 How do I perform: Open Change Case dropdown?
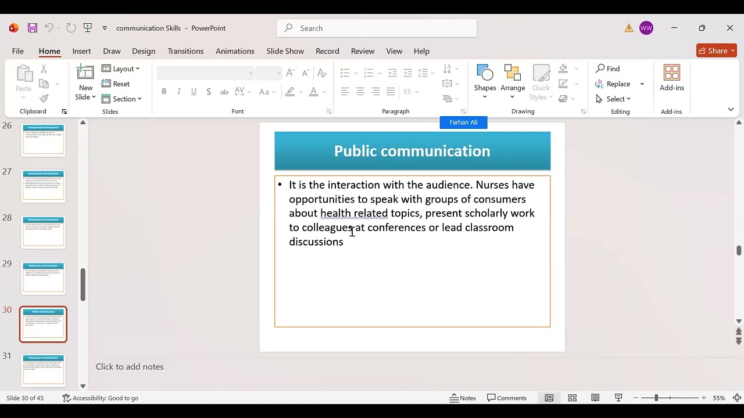[267, 91]
